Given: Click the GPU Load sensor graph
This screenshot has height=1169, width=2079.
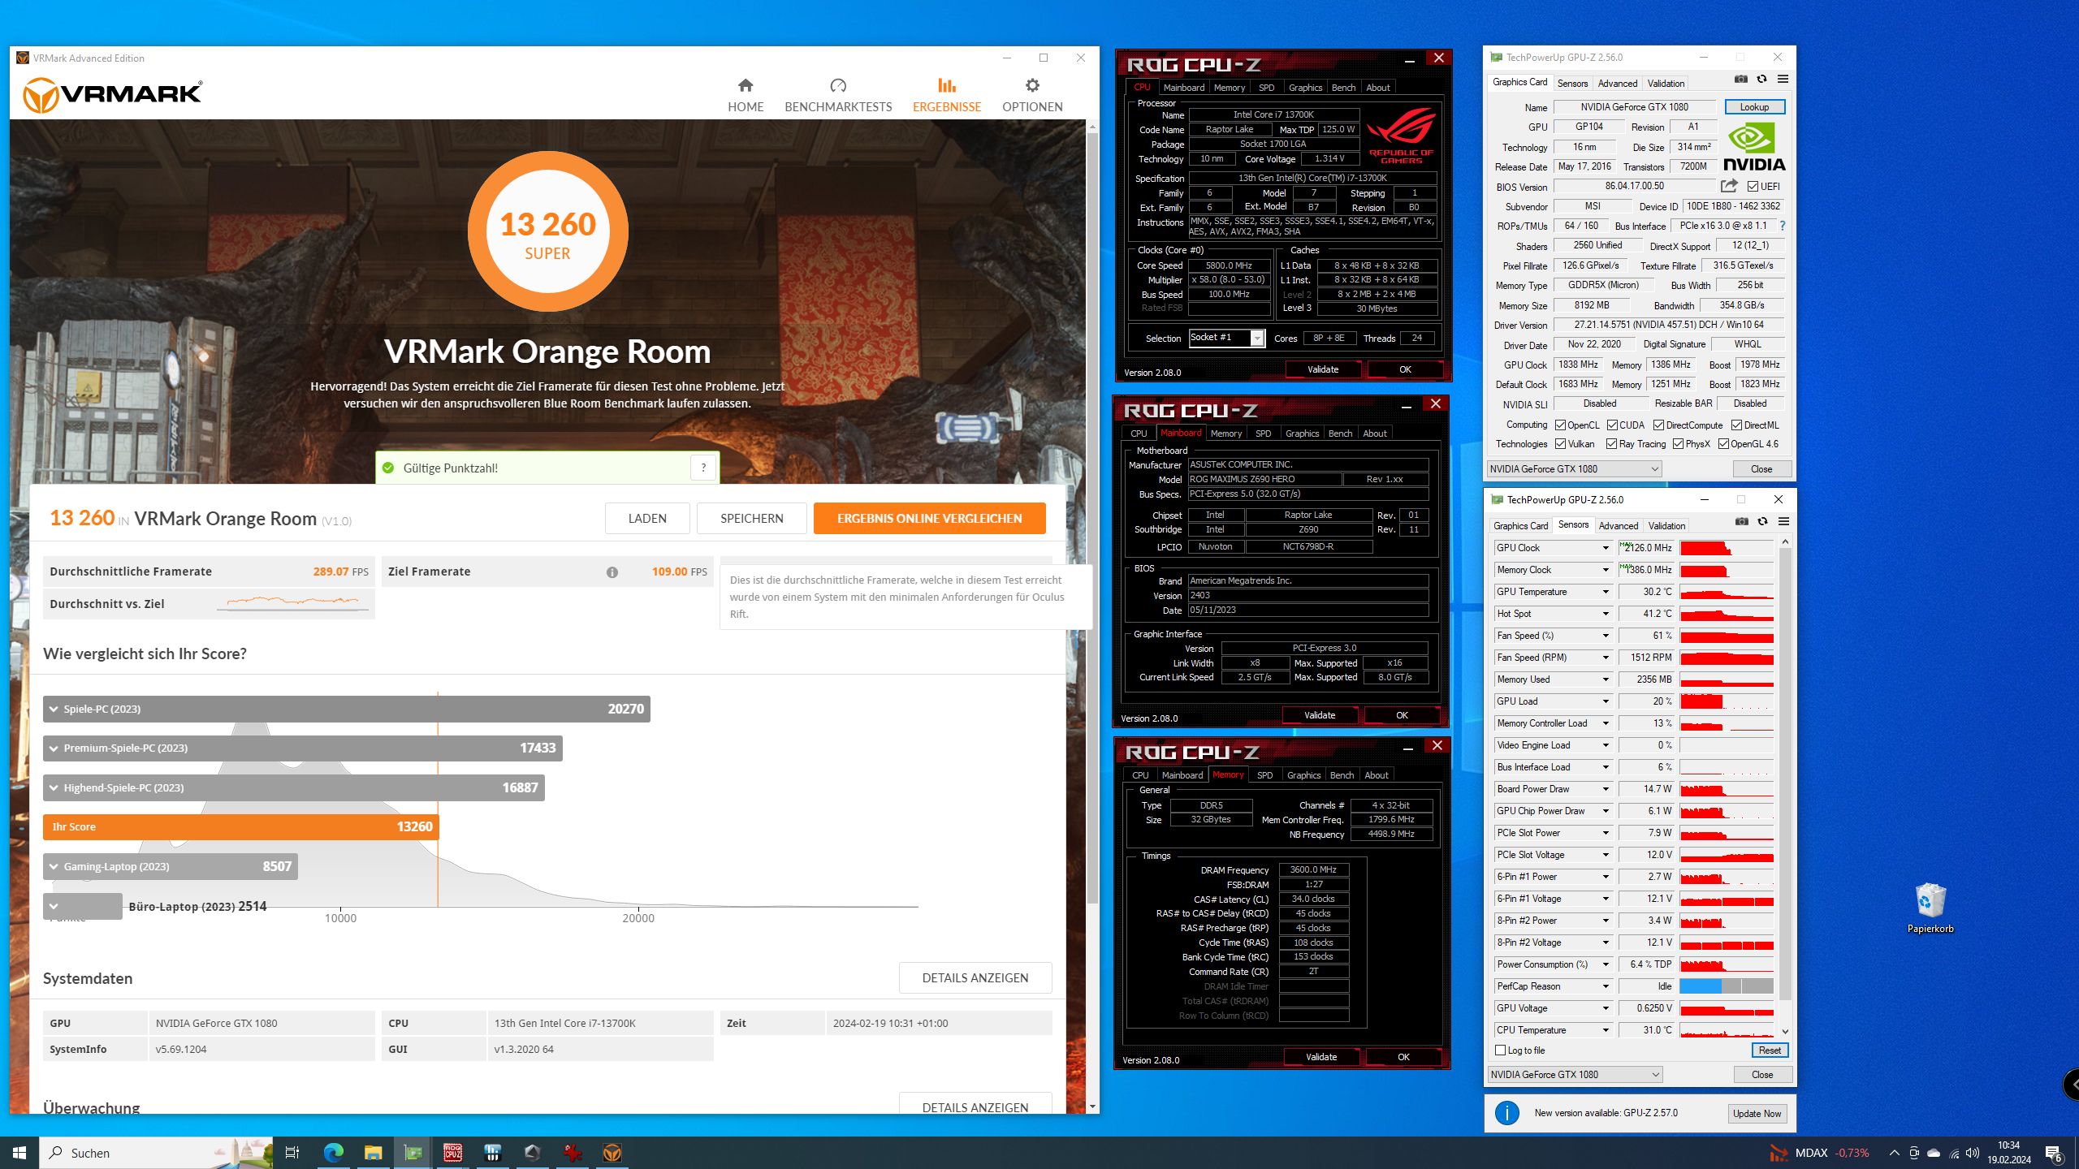Looking at the screenshot, I should [x=1727, y=701].
